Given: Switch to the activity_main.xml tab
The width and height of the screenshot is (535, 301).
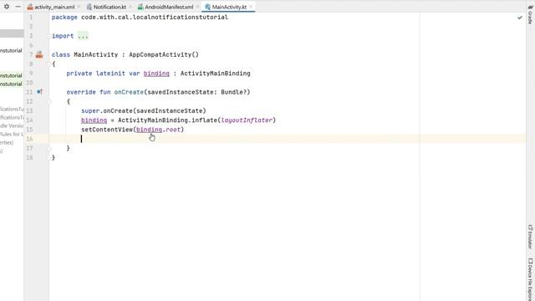Looking at the screenshot, I should tap(54, 7).
